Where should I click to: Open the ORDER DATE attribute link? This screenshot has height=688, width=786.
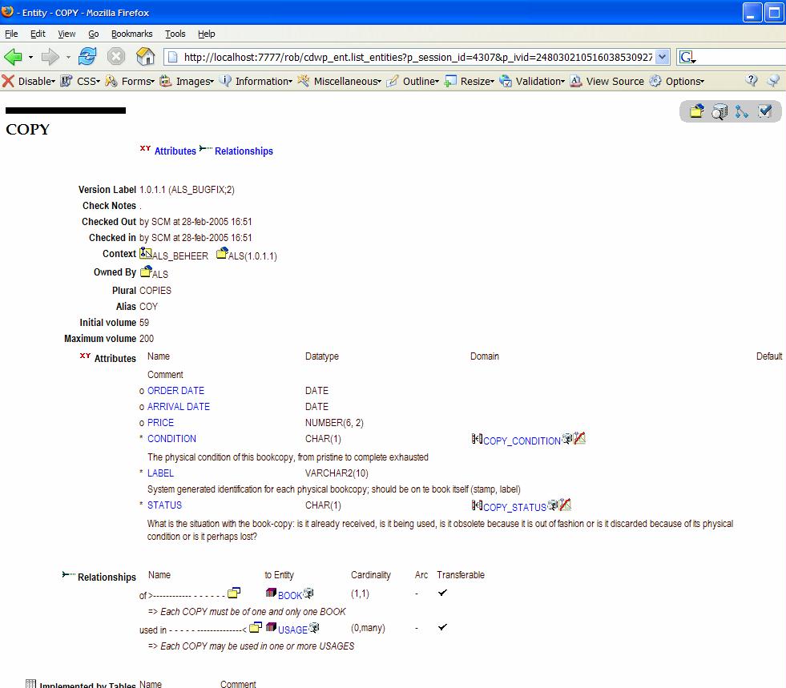[x=175, y=390]
